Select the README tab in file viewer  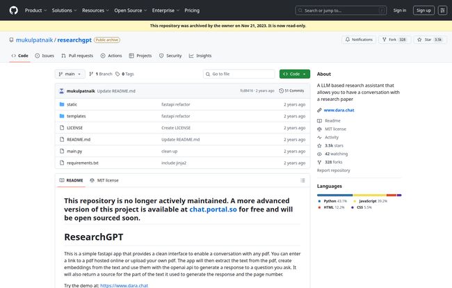[x=71, y=180]
